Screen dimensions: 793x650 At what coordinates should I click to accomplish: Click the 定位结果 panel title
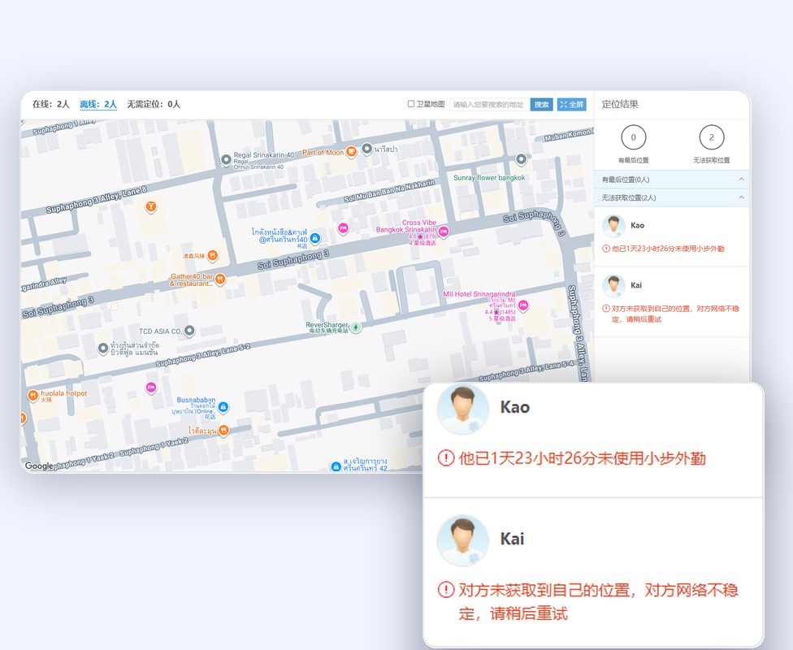click(x=620, y=104)
